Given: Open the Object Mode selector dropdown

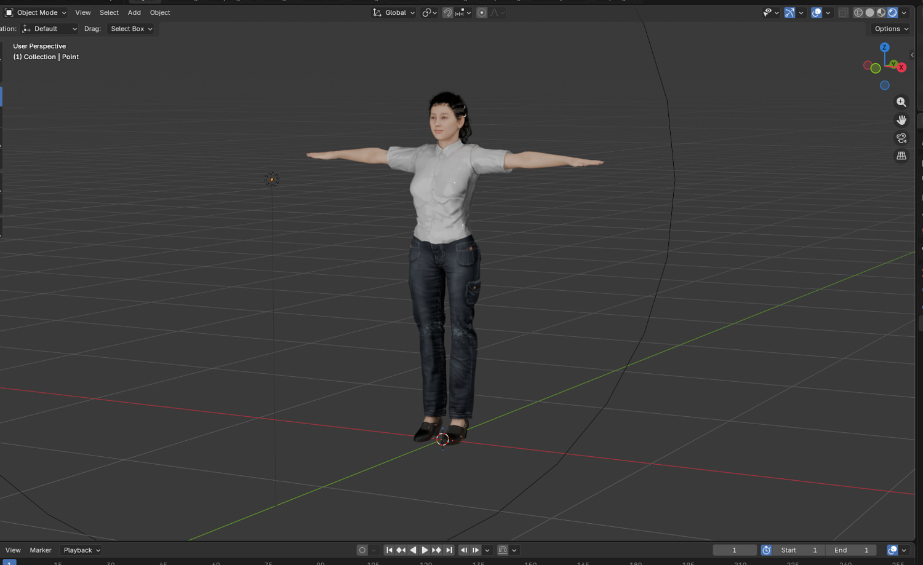Looking at the screenshot, I should (x=35, y=12).
